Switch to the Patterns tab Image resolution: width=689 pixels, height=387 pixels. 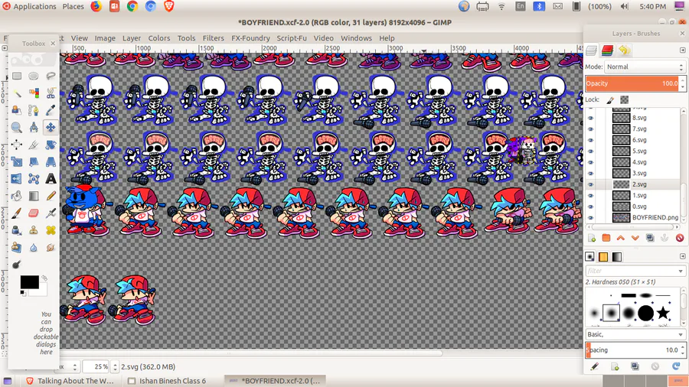click(x=603, y=257)
